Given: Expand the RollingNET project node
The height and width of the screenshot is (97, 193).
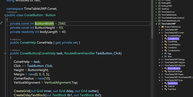Looking at the screenshot, I should click(156, 3).
